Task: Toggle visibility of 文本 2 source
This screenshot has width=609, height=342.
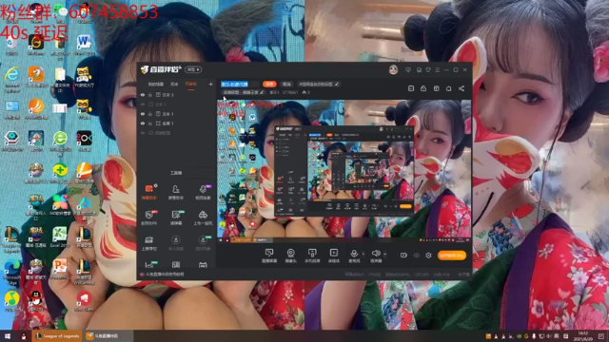Action: pyautogui.click(x=143, y=104)
